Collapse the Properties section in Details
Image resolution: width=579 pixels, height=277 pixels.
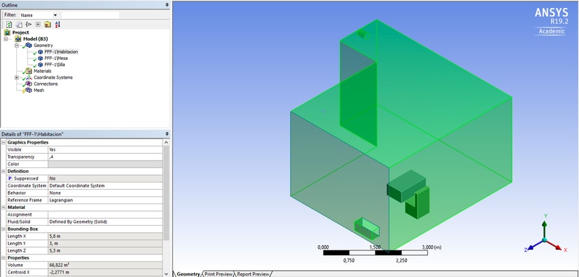tap(3, 258)
